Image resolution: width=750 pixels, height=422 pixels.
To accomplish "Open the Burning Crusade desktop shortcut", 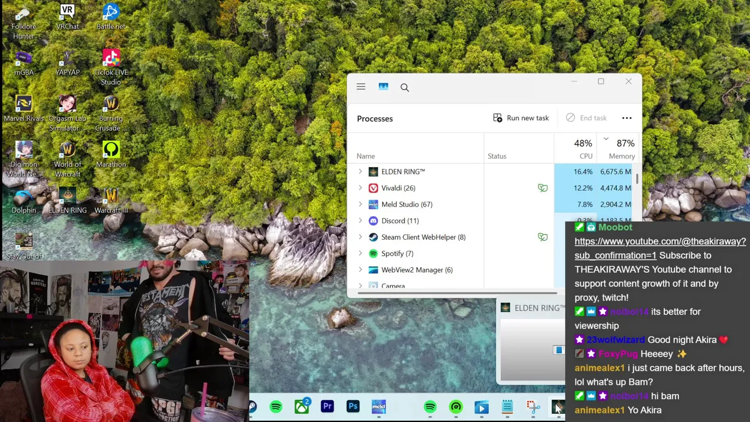I will (x=111, y=113).
